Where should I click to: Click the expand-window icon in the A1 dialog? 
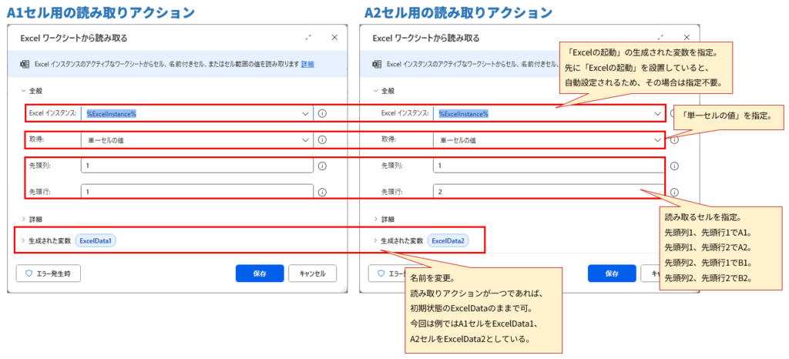click(x=308, y=38)
